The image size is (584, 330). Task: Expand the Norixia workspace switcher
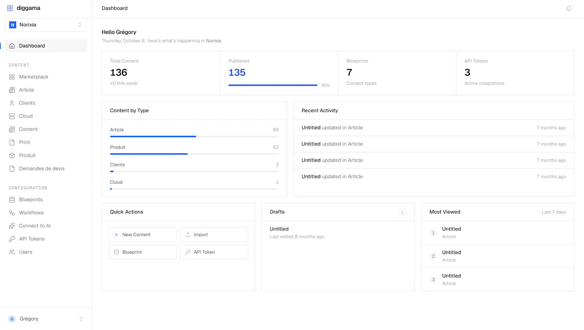46,25
